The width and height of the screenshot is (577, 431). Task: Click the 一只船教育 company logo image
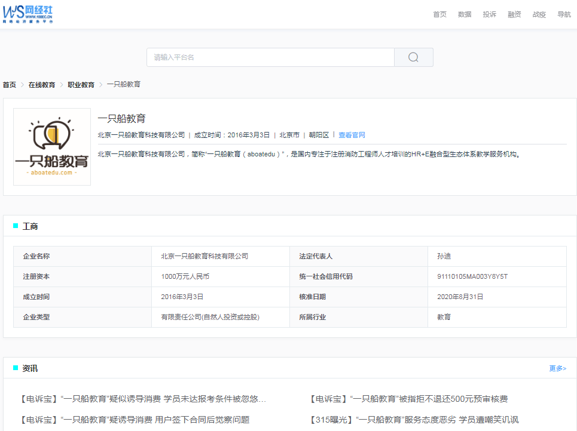(52, 147)
